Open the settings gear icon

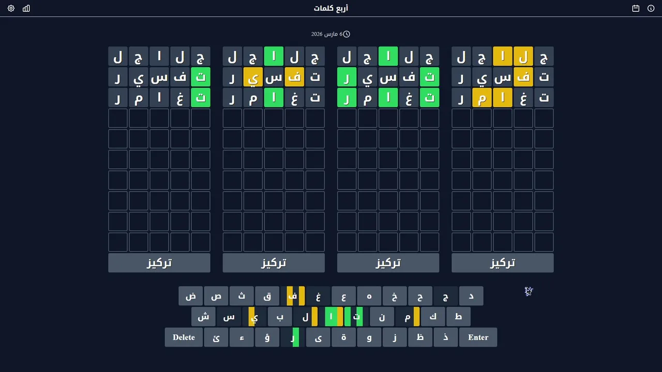11,8
